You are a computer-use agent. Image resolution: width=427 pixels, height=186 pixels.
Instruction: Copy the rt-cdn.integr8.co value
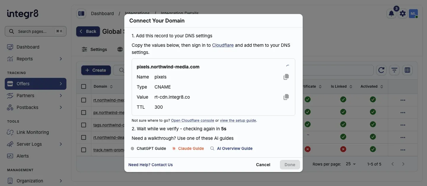click(x=286, y=97)
